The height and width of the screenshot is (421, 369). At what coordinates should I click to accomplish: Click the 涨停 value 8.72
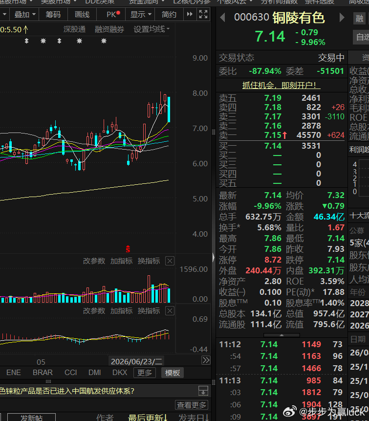pos(273,260)
